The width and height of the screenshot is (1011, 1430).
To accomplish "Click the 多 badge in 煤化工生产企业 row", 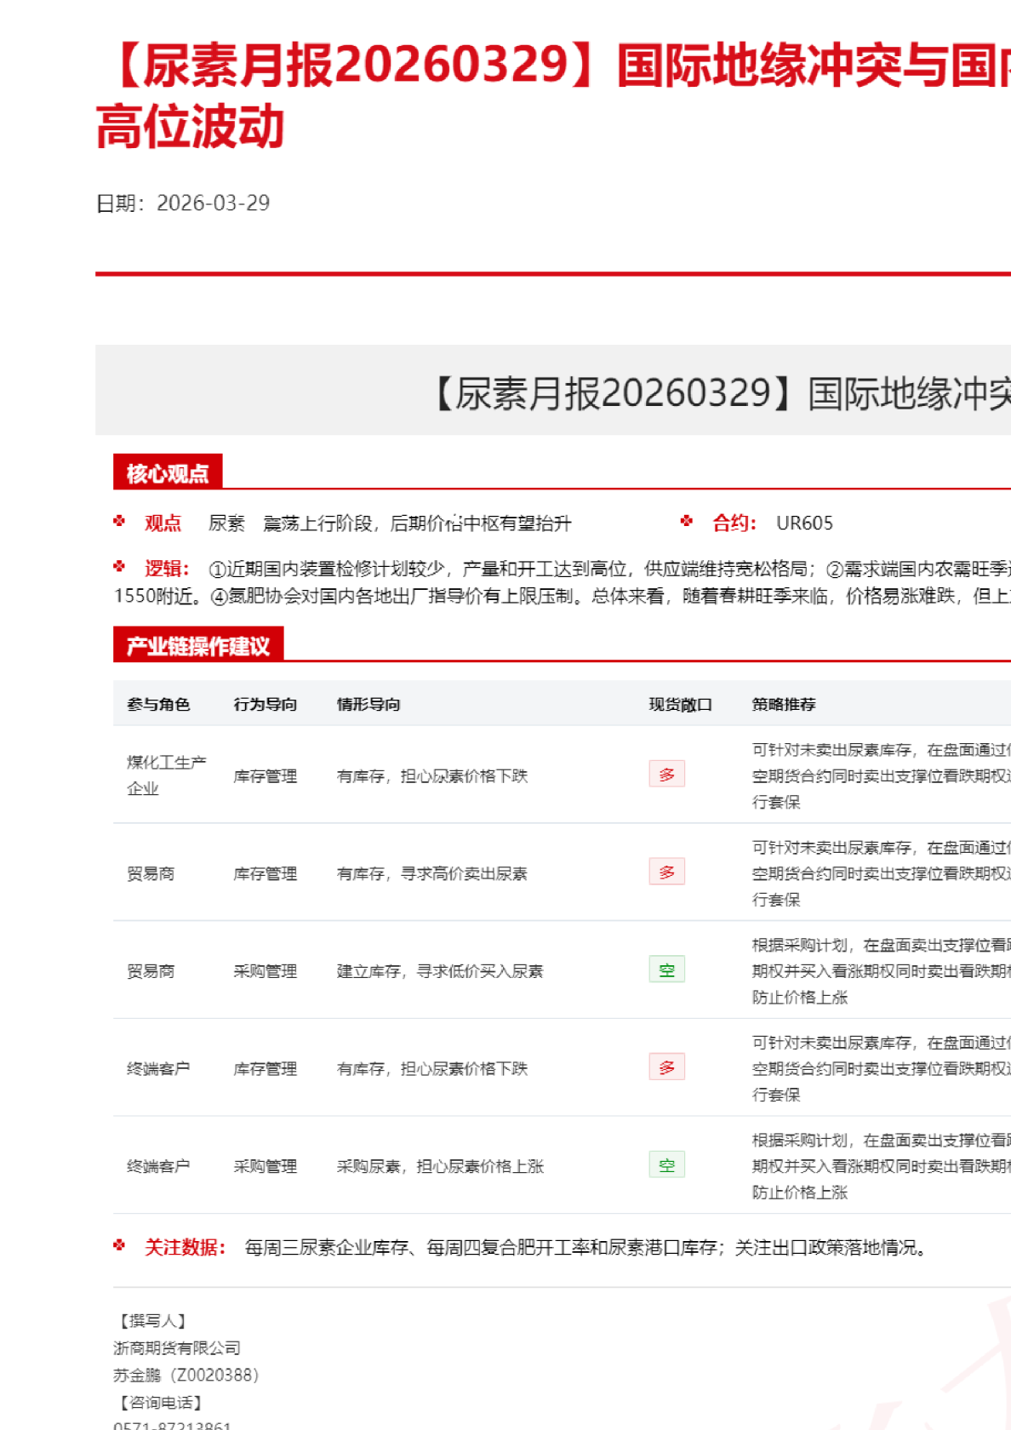I will pyautogui.click(x=666, y=775).
